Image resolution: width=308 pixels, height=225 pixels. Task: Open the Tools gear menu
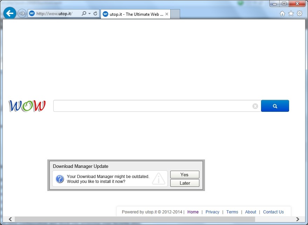point(300,13)
